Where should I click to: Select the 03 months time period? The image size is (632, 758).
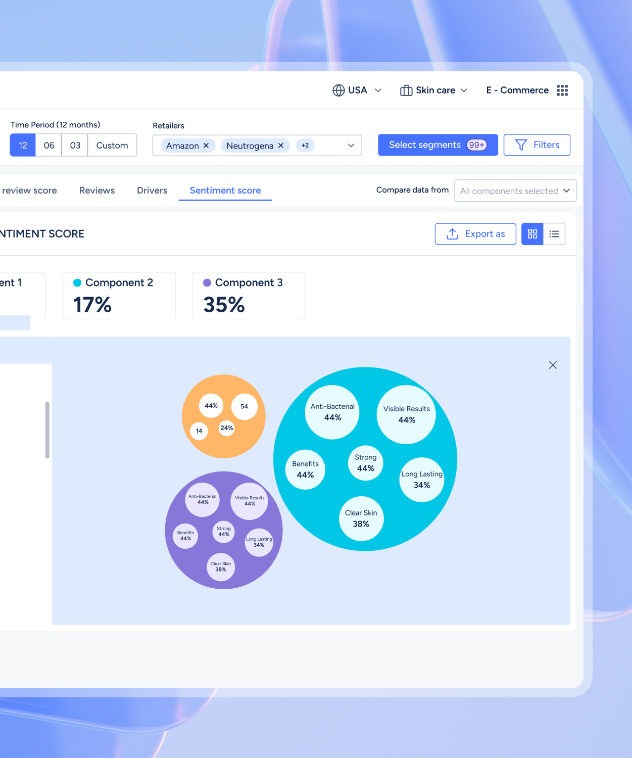75,146
